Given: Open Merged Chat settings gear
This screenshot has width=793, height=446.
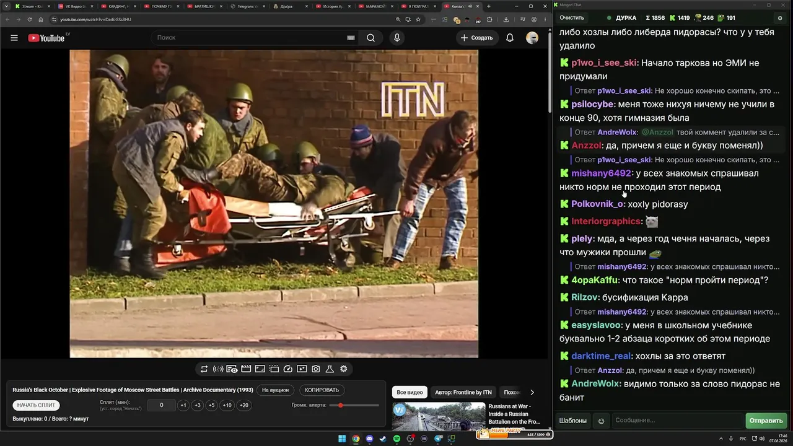Looking at the screenshot, I should (x=780, y=18).
